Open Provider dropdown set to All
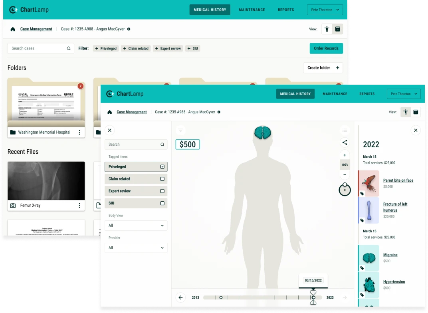This screenshot has height=313, width=428. click(136, 248)
